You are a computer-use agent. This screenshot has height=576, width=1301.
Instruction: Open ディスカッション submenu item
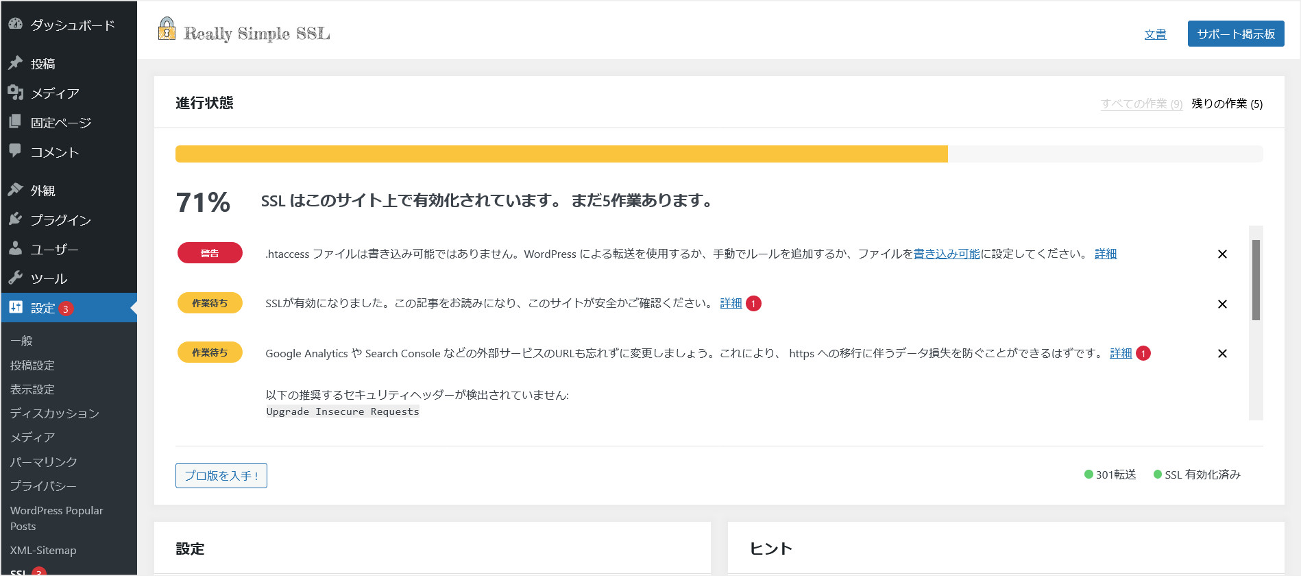click(x=55, y=413)
